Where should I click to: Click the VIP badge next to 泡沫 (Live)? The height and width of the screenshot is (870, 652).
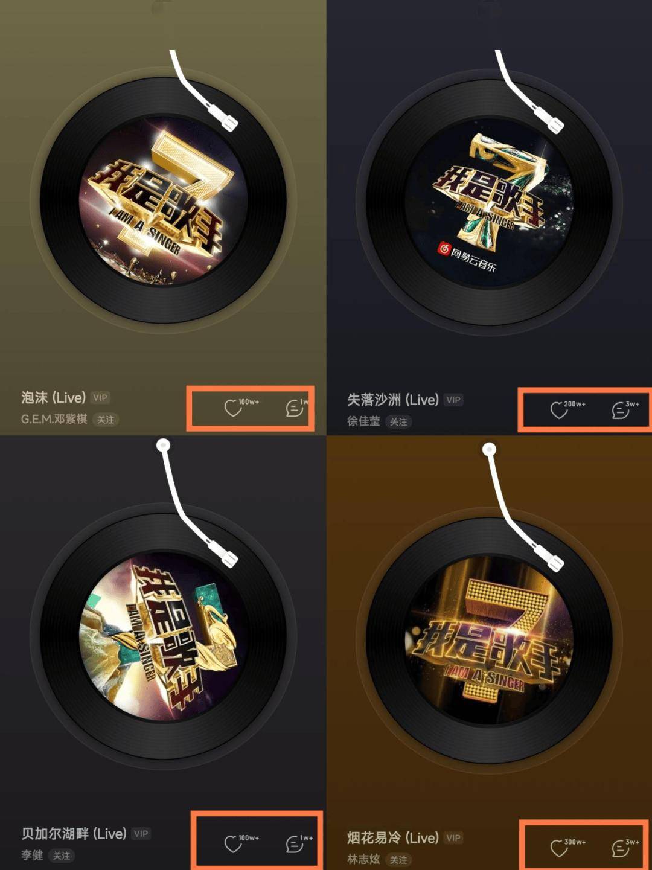click(100, 398)
